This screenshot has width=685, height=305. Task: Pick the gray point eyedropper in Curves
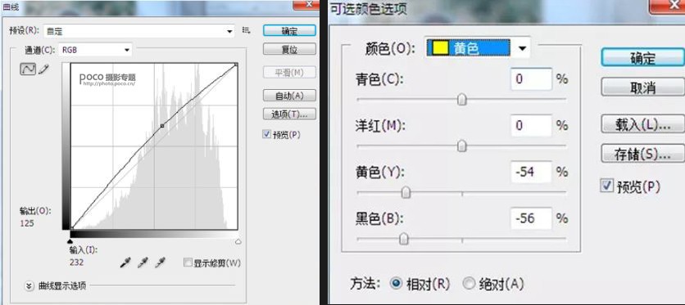point(143,262)
